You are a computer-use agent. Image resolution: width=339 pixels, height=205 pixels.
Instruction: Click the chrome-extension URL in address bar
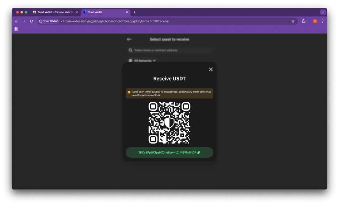click(115, 21)
